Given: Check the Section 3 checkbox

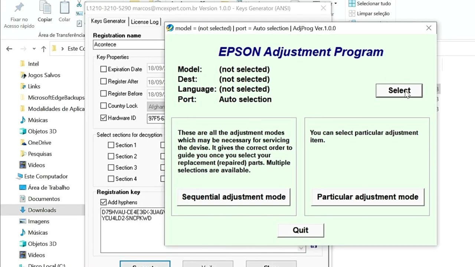Looking at the screenshot, I should click(111, 168).
